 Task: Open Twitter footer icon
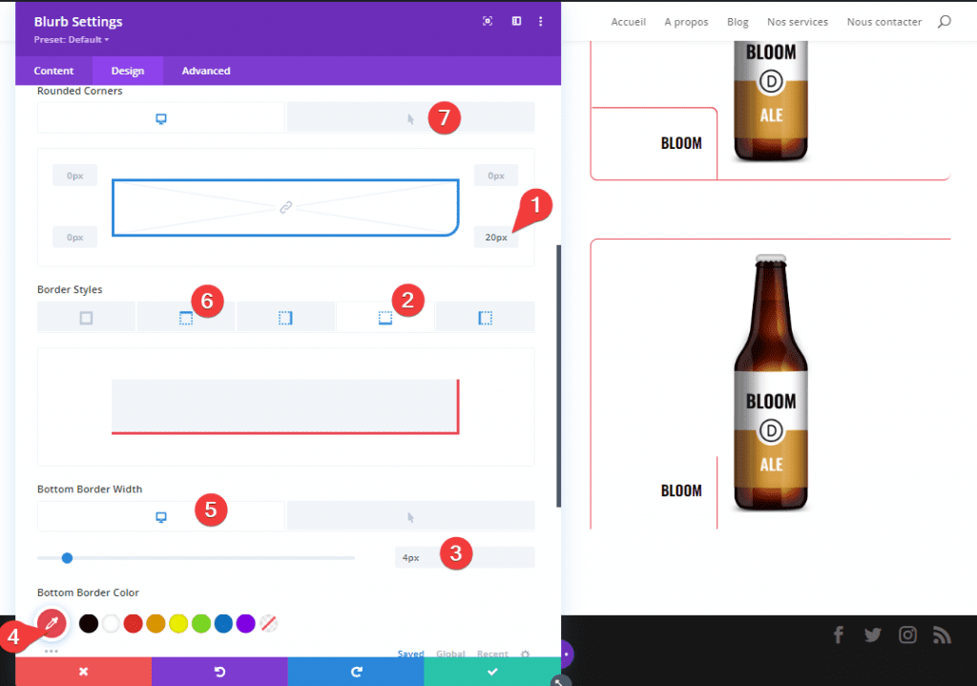click(873, 634)
